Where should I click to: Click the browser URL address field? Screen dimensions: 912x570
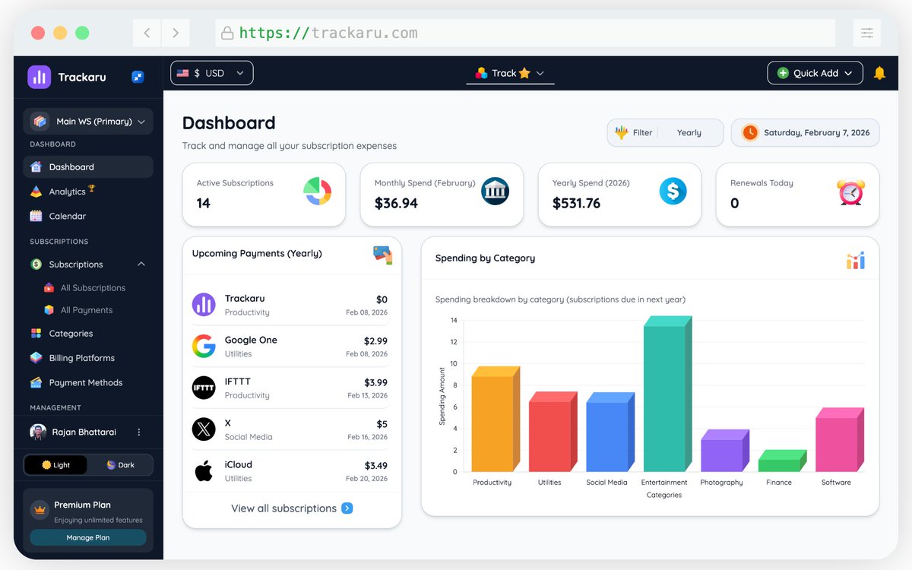pos(525,33)
